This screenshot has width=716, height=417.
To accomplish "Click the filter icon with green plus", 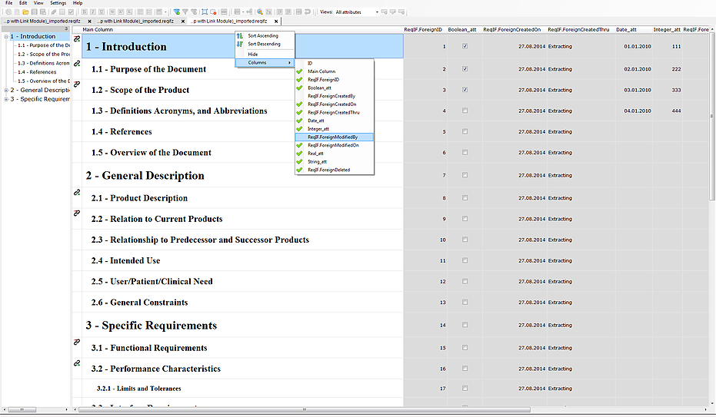I will (177, 12).
